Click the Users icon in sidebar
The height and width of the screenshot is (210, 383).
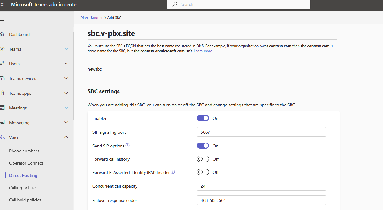tap(2, 63)
